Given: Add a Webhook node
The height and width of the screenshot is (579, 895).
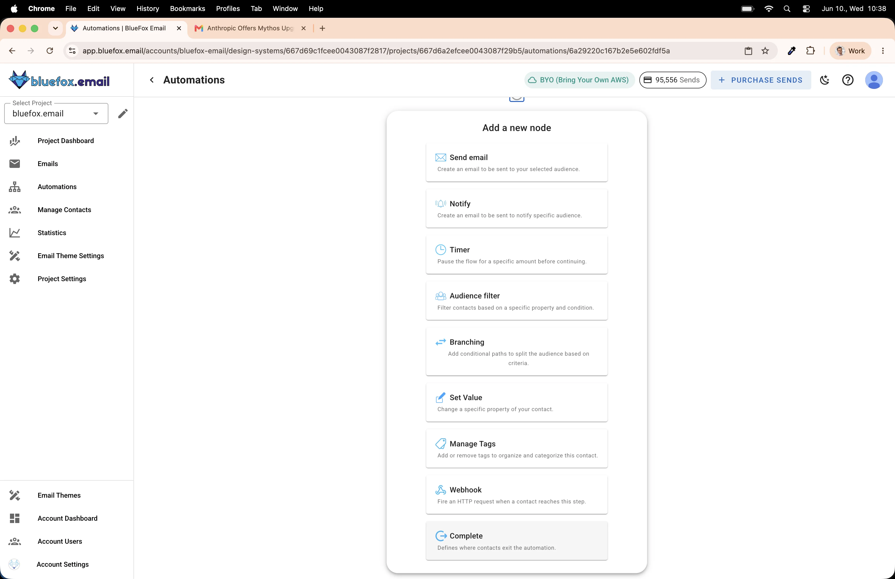Looking at the screenshot, I should point(517,495).
